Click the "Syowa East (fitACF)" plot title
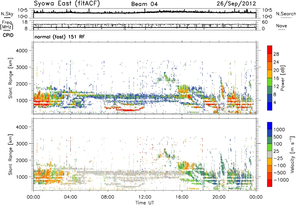This screenshot has height=205, width=296. pyautogui.click(x=67, y=4)
